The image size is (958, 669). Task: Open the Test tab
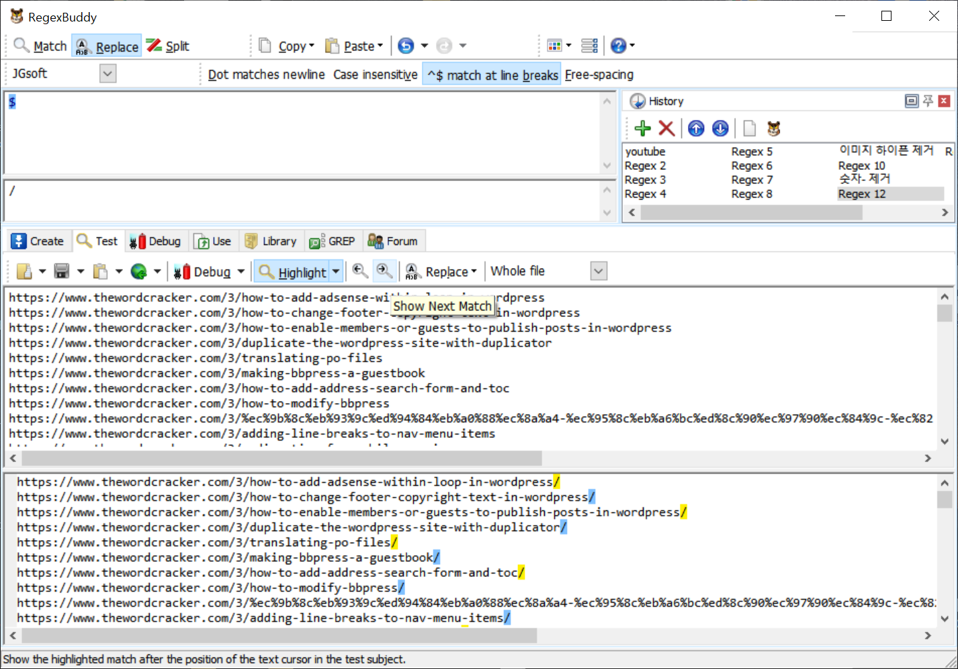97,241
